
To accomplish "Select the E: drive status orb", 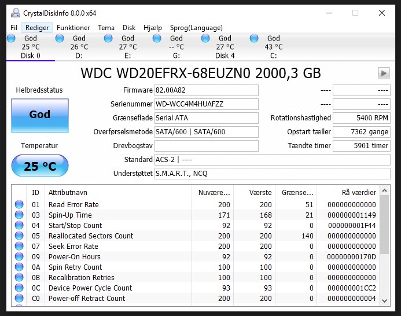I will (x=108, y=38).
